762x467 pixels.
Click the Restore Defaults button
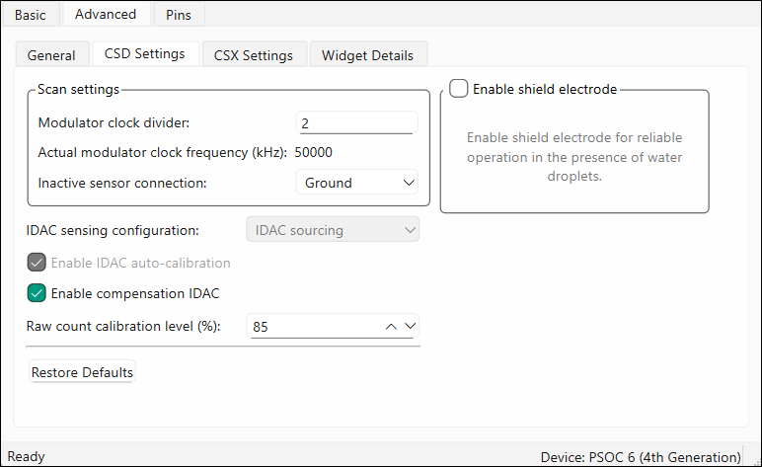82,373
